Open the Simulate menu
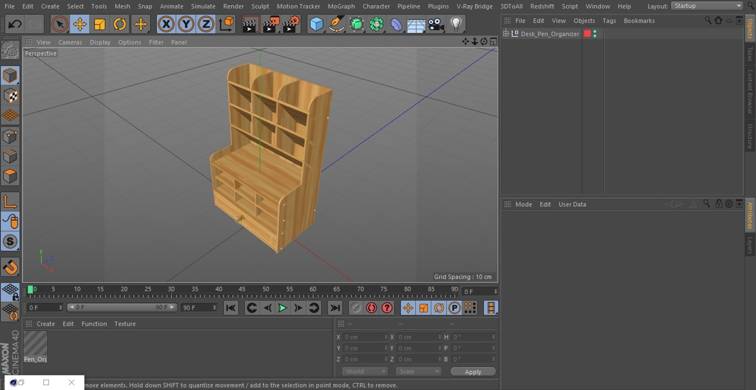The image size is (756, 390). [x=203, y=6]
